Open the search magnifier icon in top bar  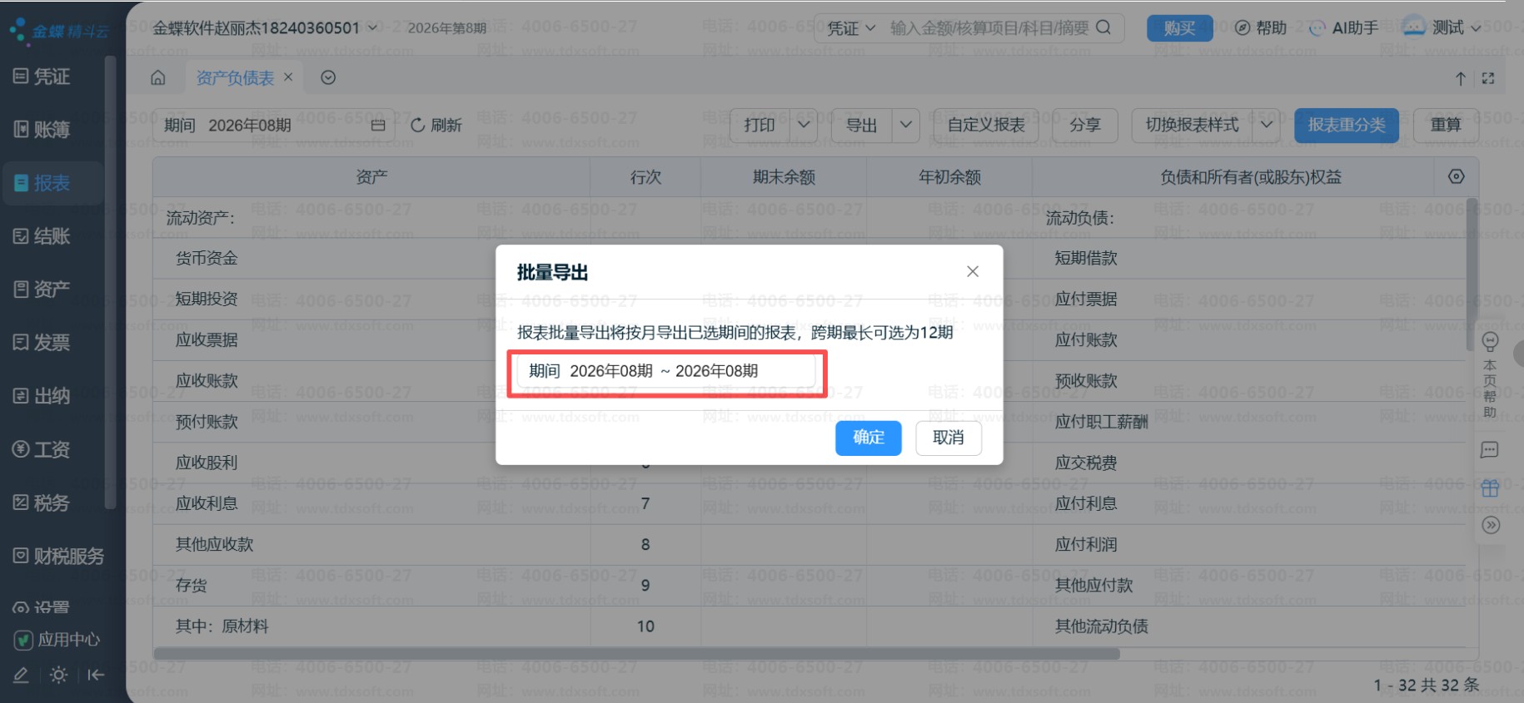(1103, 27)
